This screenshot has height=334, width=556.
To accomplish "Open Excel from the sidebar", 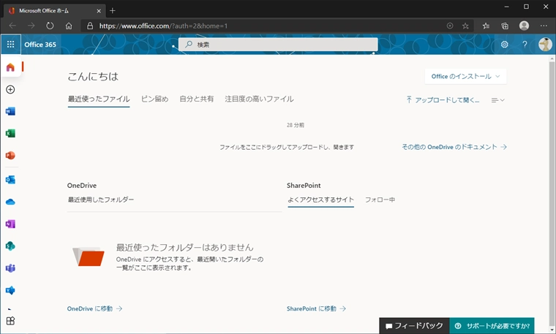I will pos(10,133).
